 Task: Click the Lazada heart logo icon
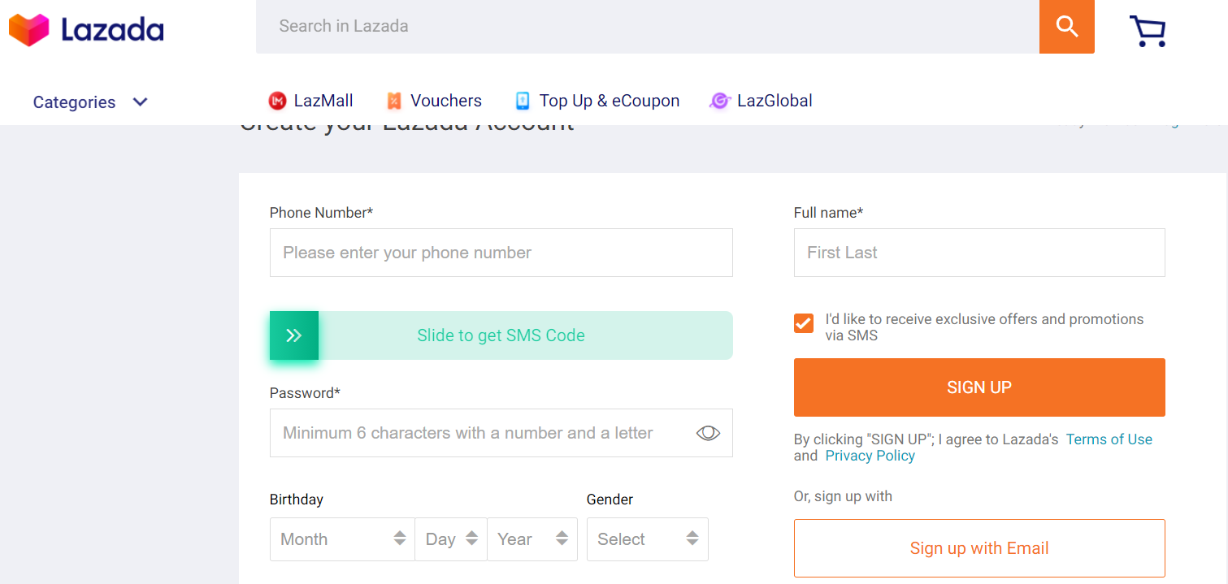tap(29, 30)
